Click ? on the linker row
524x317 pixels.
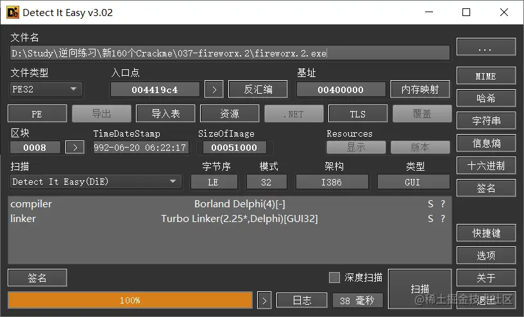pos(443,218)
